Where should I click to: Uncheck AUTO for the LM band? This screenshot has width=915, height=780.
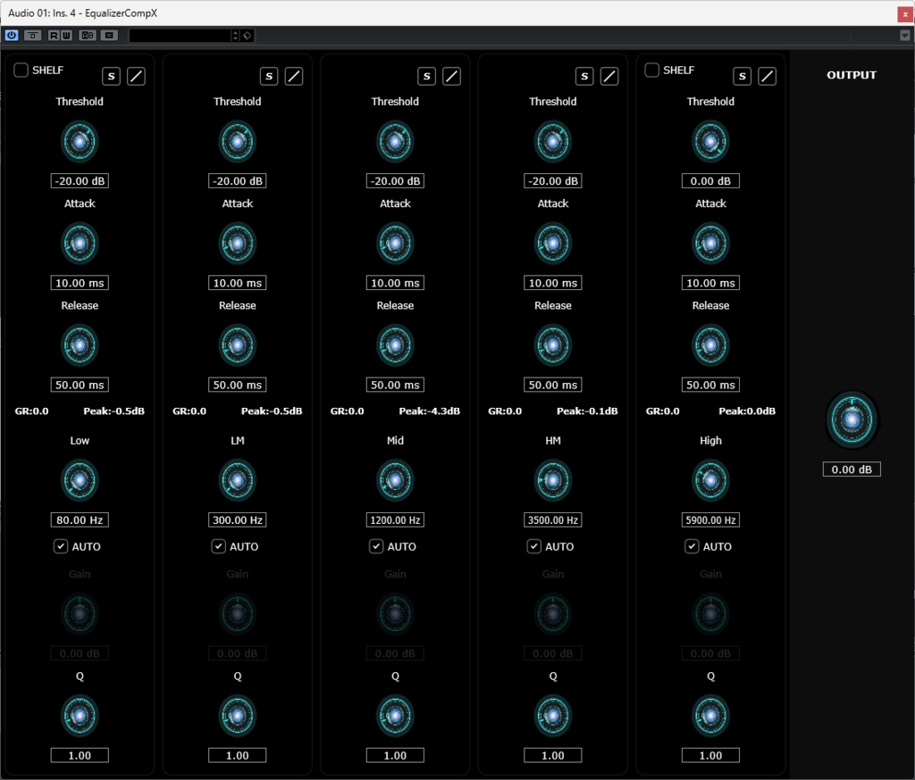point(218,546)
